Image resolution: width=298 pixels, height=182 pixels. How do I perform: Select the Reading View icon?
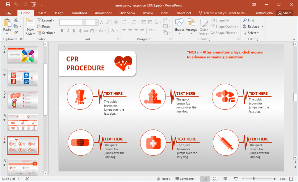[225, 179]
